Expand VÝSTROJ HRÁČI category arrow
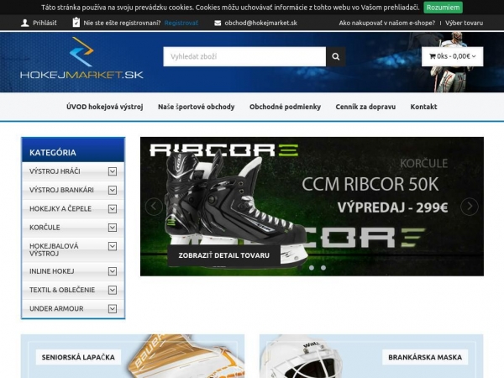 [113, 171]
